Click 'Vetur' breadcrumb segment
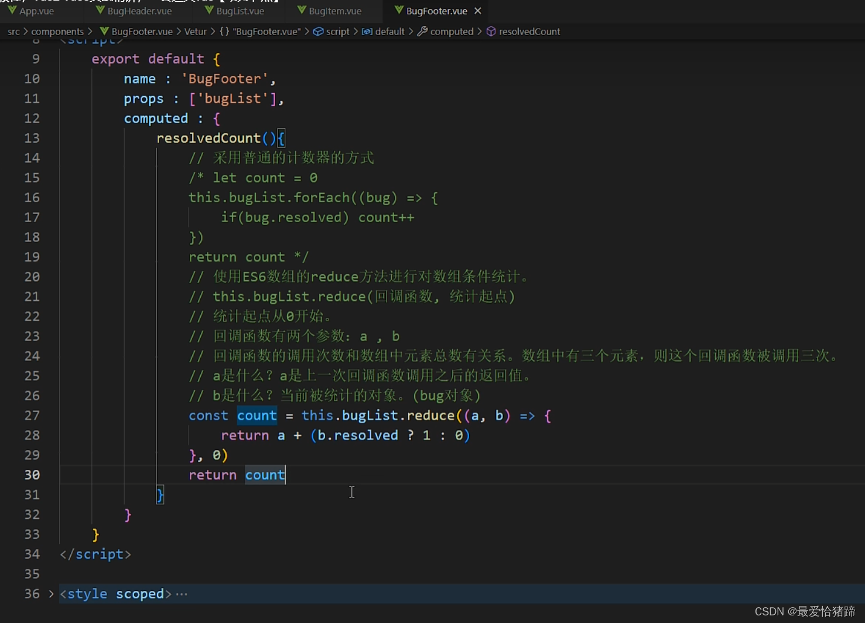Viewport: 865px width, 623px height. (x=196, y=32)
